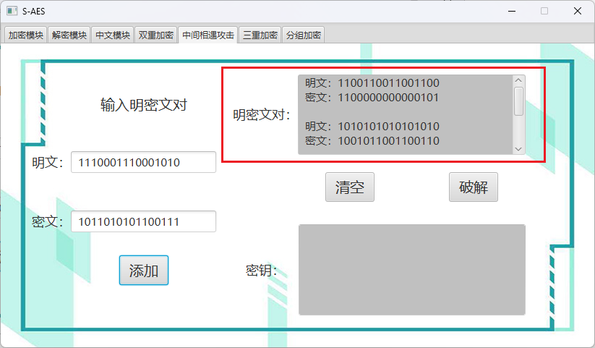
Task: Switch to the 解密模块 tab
Action: pyautogui.click(x=69, y=35)
